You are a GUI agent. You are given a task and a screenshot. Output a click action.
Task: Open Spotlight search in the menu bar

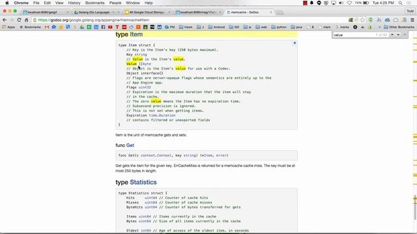click(x=400, y=3)
